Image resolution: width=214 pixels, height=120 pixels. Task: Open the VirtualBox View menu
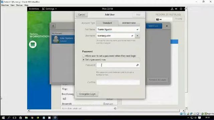12,5
